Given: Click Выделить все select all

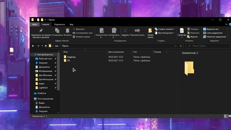Looking at the screenshot, I should point(211,29).
